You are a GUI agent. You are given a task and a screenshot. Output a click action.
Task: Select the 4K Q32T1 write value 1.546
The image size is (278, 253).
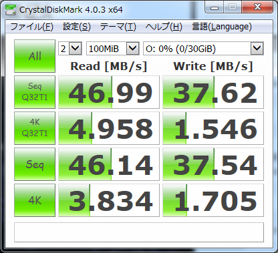pos(213,128)
